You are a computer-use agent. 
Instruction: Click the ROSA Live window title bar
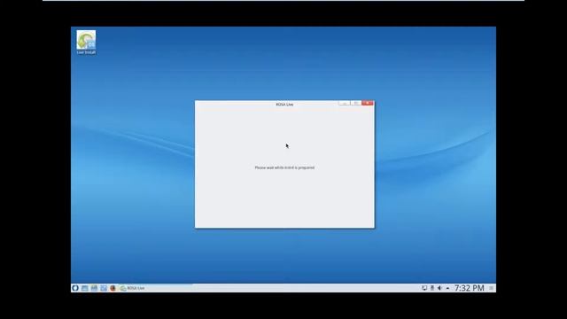point(284,105)
